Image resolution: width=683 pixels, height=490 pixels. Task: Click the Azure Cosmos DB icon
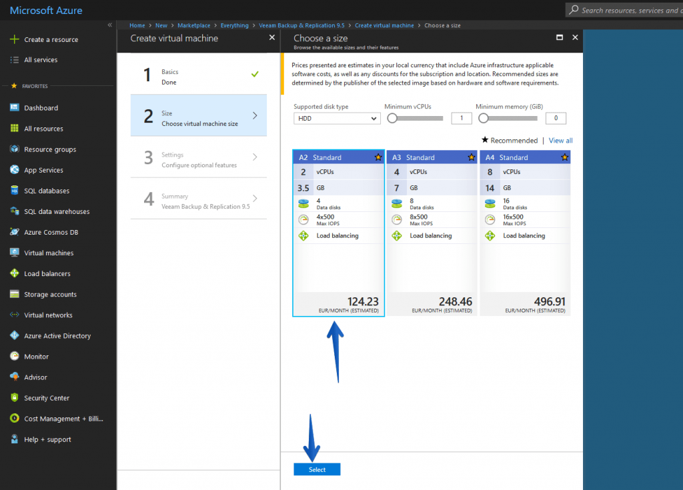click(x=15, y=232)
